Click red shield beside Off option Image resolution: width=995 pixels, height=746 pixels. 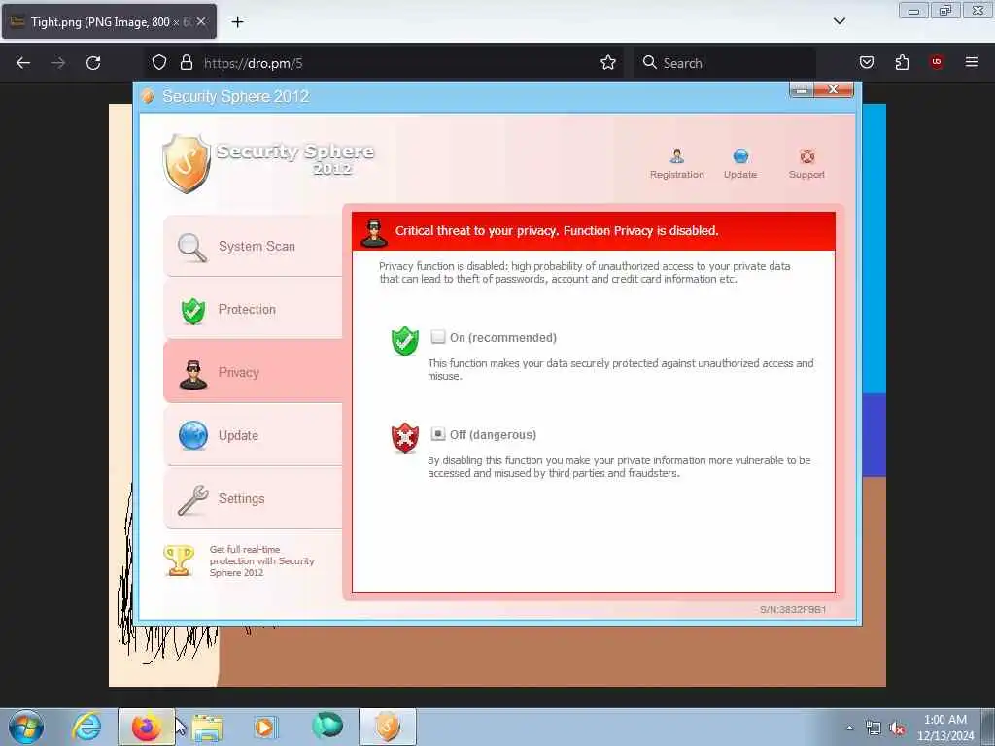[405, 438]
